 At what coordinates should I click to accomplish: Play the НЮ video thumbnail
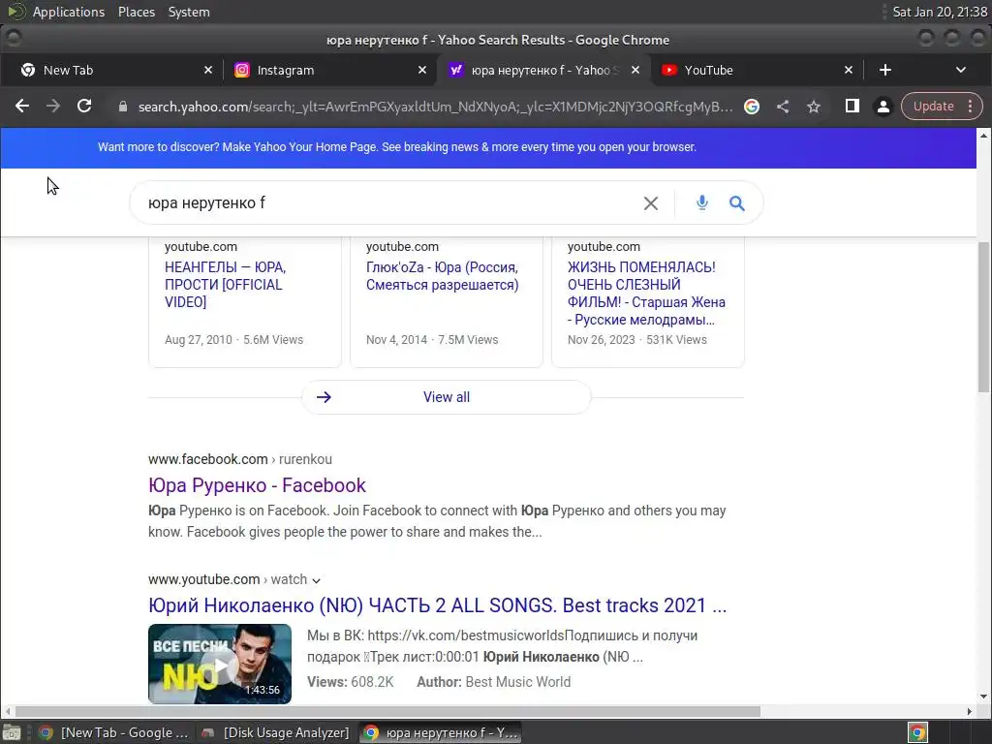(x=220, y=664)
